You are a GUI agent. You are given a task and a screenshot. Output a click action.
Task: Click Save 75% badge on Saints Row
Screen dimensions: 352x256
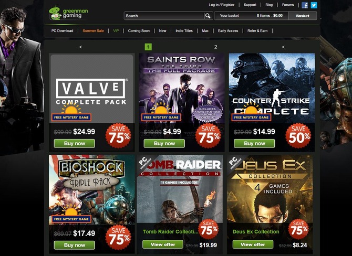[208, 135]
